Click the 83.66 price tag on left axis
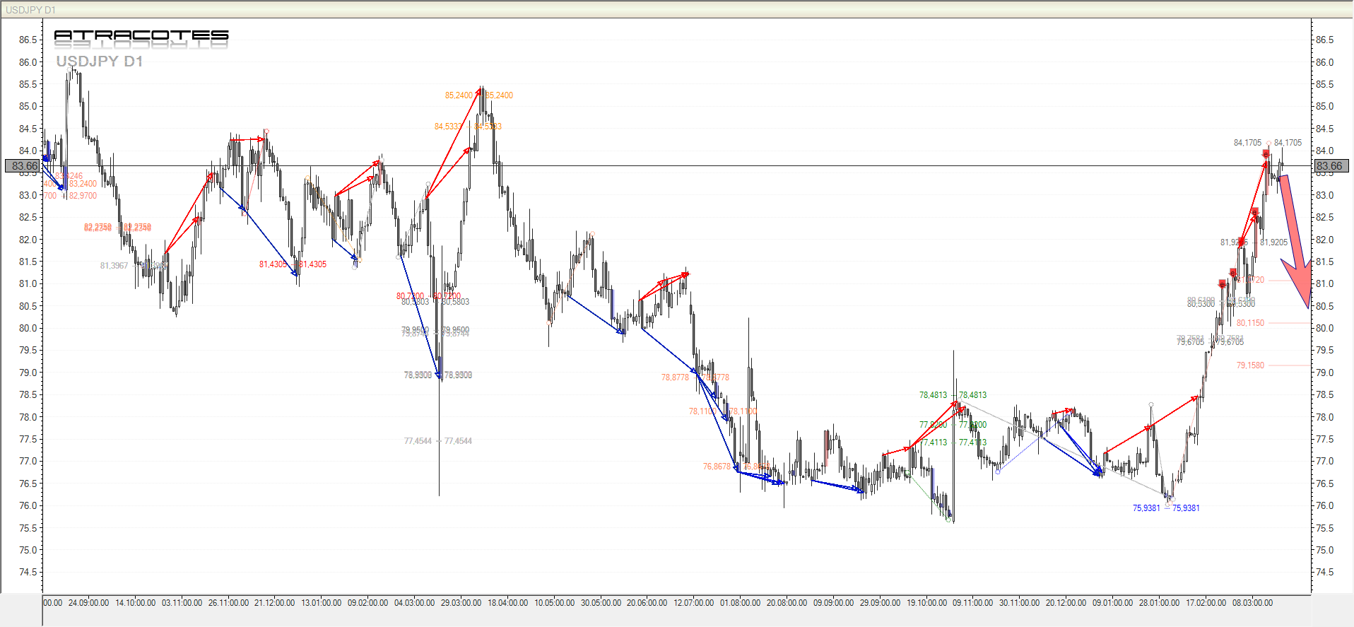Viewport: 1354px width, 627px height. click(24, 166)
